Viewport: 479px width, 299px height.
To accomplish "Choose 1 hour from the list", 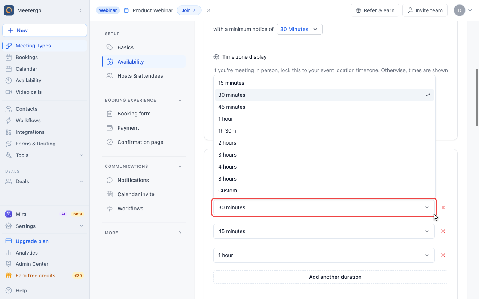I will pyautogui.click(x=324, y=119).
